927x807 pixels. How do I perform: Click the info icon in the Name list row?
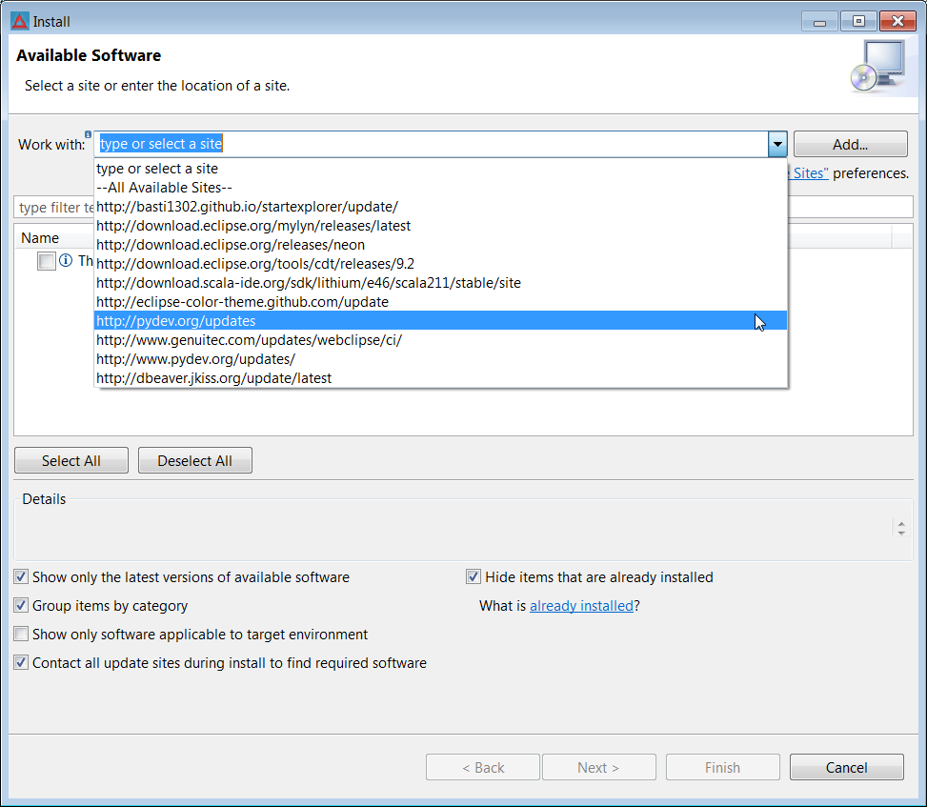click(x=67, y=260)
